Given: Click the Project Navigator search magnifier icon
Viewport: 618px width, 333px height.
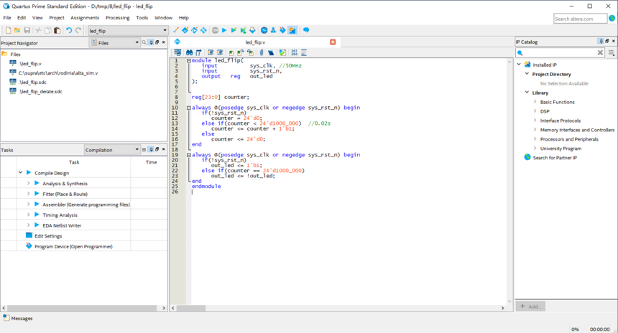Looking at the screenshot, I should click(x=144, y=42).
